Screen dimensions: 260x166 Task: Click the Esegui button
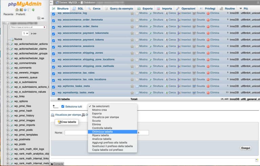click(x=245, y=148)
